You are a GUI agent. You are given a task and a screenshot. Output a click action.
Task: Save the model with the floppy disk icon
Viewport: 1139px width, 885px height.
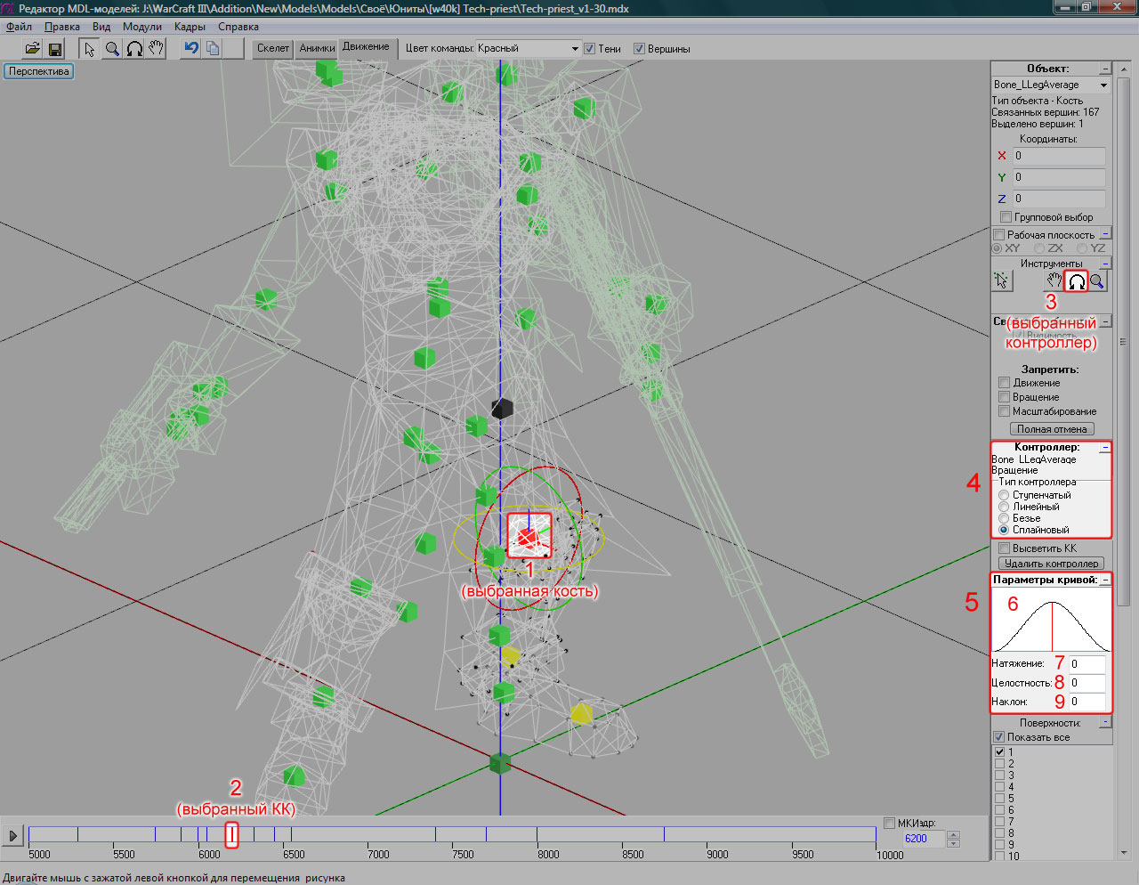coord(54,49)
